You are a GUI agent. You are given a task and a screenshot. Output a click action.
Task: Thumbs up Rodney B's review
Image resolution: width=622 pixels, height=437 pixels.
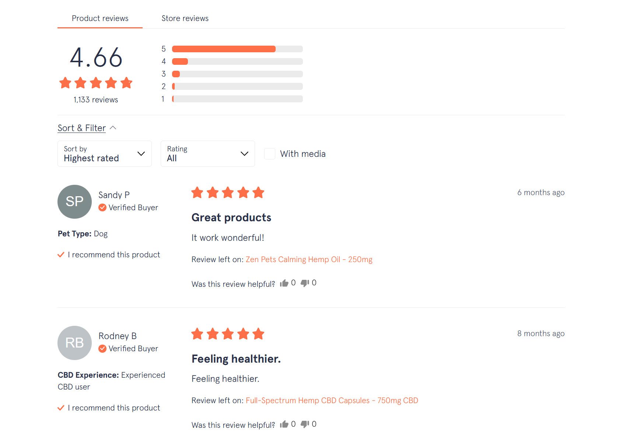pos(284,424)
